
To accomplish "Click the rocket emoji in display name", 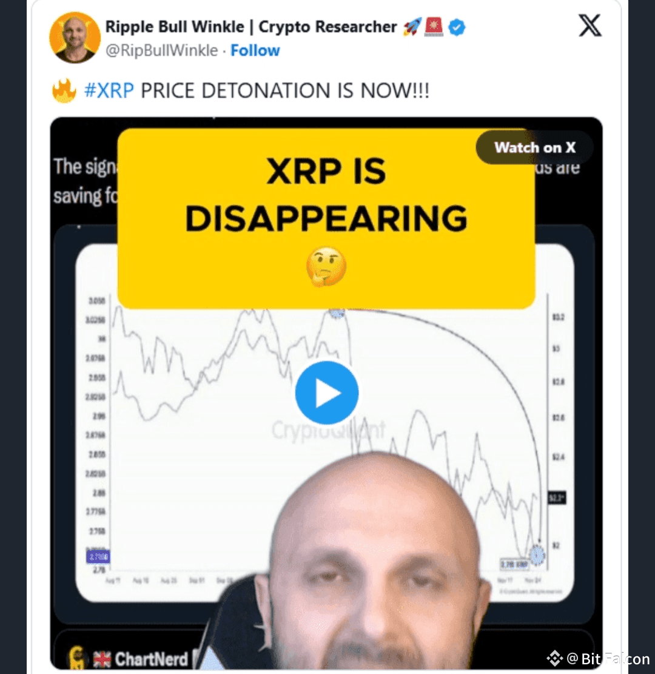I will (411, 27).
